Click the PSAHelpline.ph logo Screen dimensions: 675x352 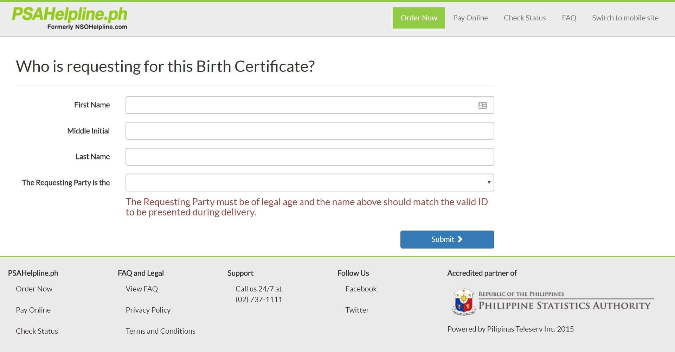click(70, 18)
